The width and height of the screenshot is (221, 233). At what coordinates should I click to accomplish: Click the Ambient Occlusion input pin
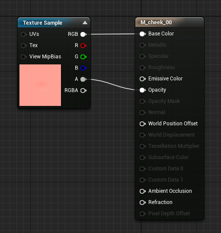(143, 191)
